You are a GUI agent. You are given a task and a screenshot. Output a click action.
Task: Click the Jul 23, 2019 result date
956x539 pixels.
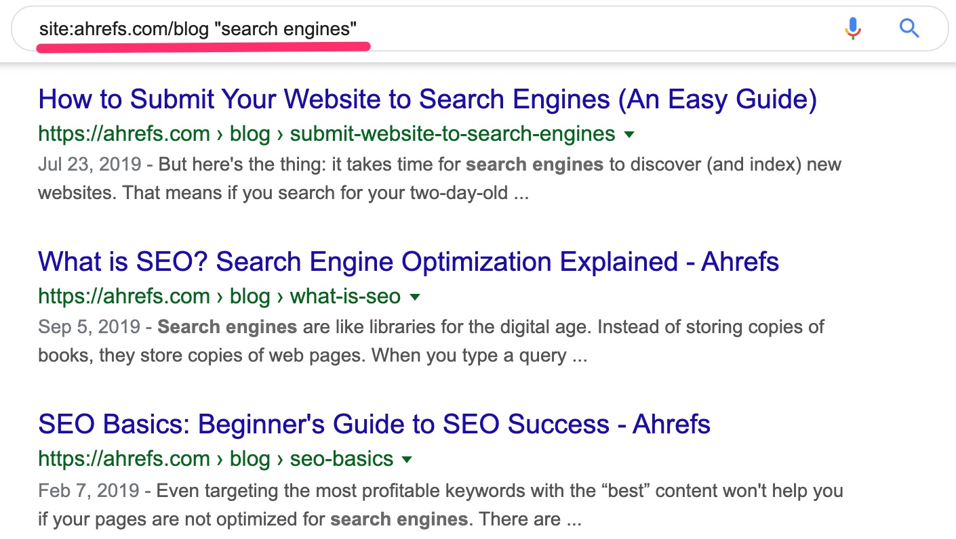(89, 165)
